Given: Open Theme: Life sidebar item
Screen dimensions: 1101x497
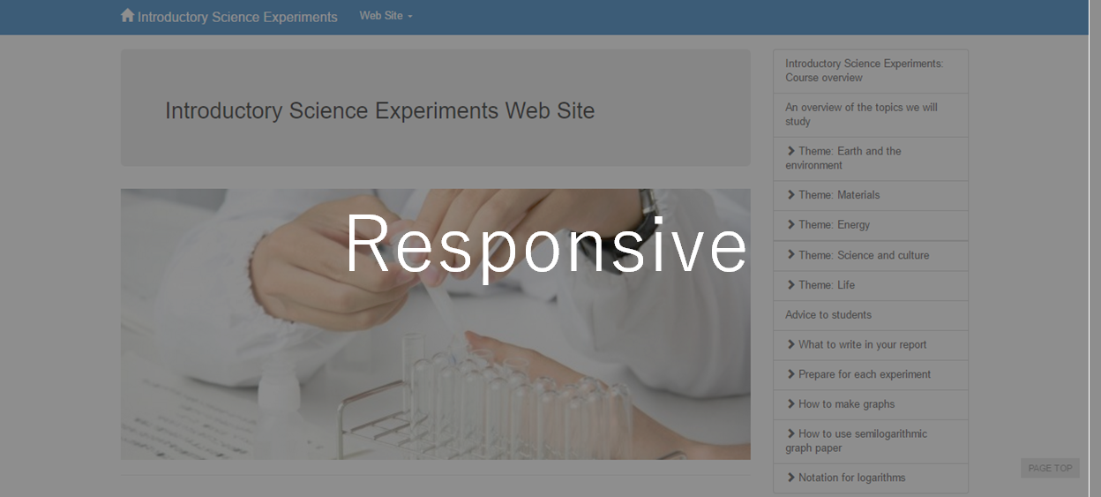Looking at the screenshot, I should click(871, 285).
